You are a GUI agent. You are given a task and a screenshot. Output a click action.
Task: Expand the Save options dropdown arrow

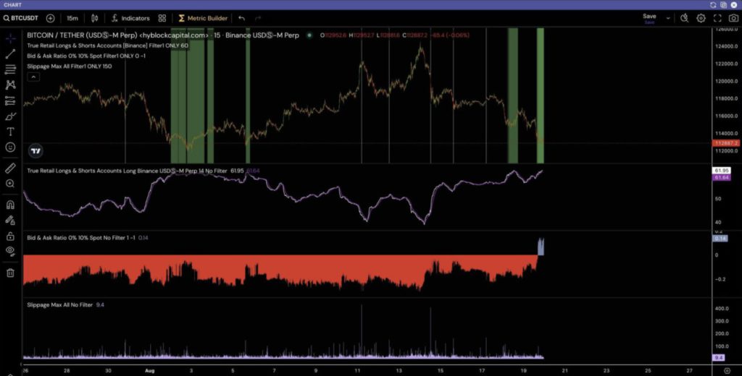click(x=667, y=18)
